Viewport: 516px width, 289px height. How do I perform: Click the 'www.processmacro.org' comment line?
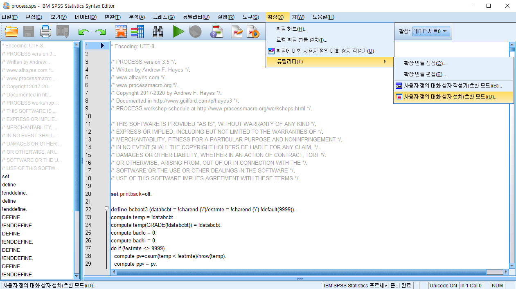[144, 85]
